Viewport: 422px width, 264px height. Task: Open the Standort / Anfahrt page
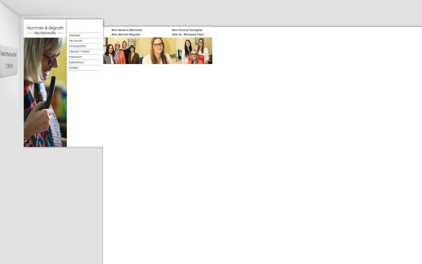(79, 51)
